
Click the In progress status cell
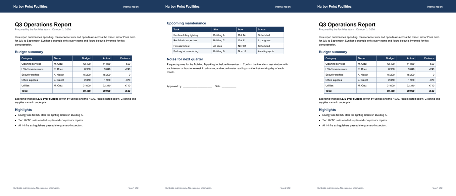coord(270,41)
